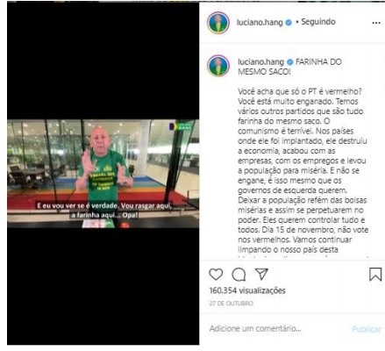This screenshot has width=385, height=351.
Task: Toggle the Seguindo following status
Action: click(x=318, y=22)
